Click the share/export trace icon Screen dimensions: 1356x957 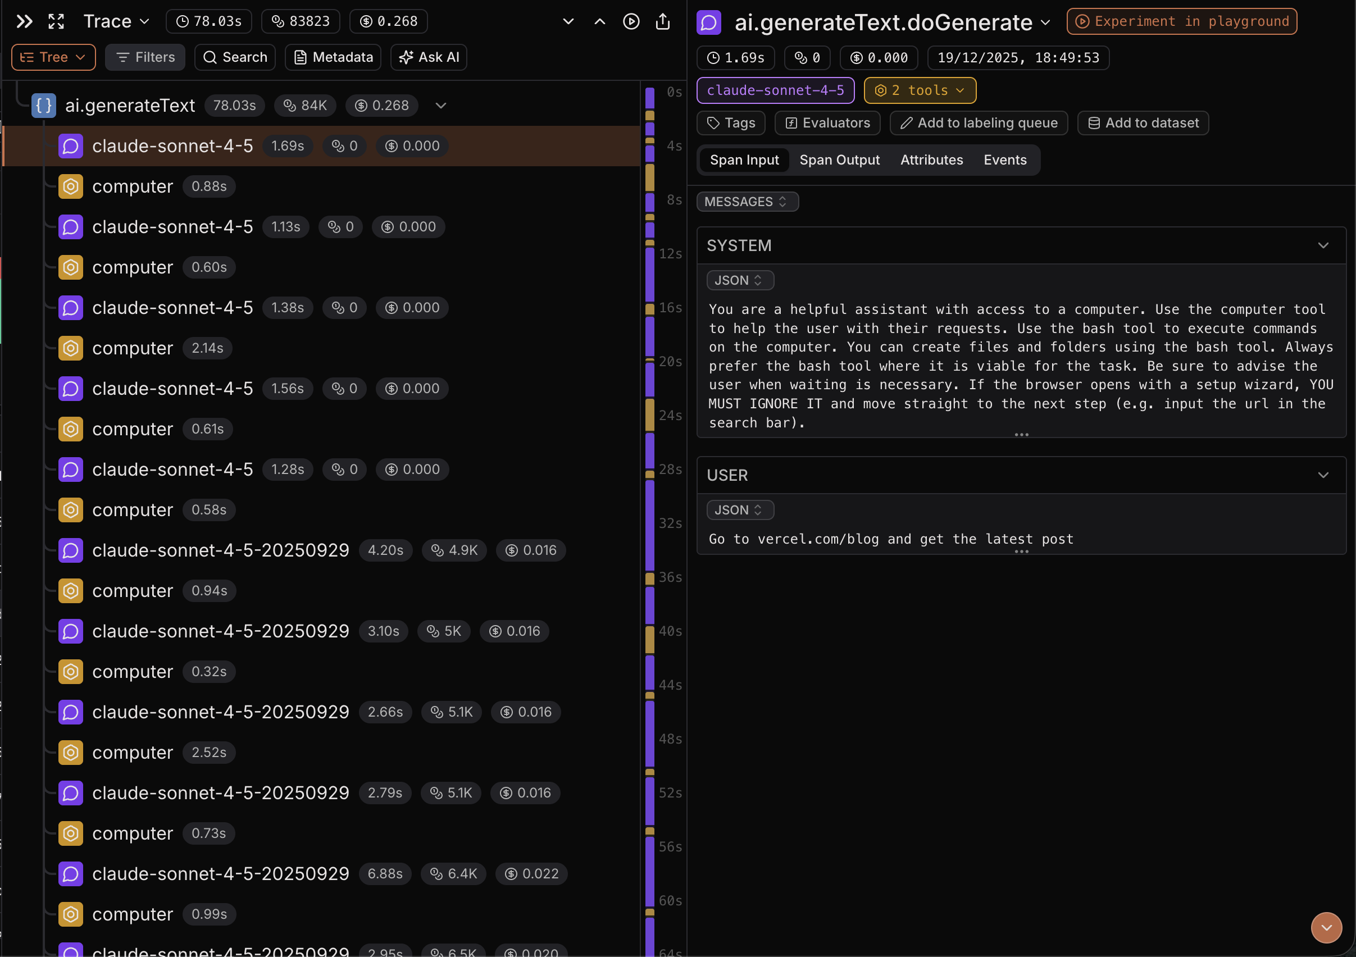tap(663, 22)
